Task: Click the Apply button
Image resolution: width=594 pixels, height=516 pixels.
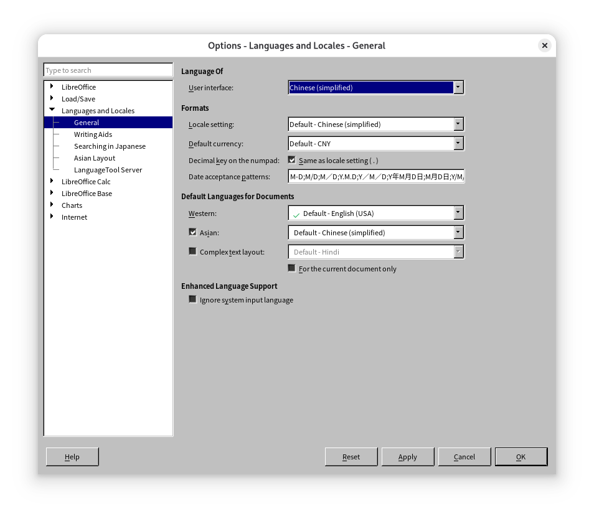Action: click(408, 457)
